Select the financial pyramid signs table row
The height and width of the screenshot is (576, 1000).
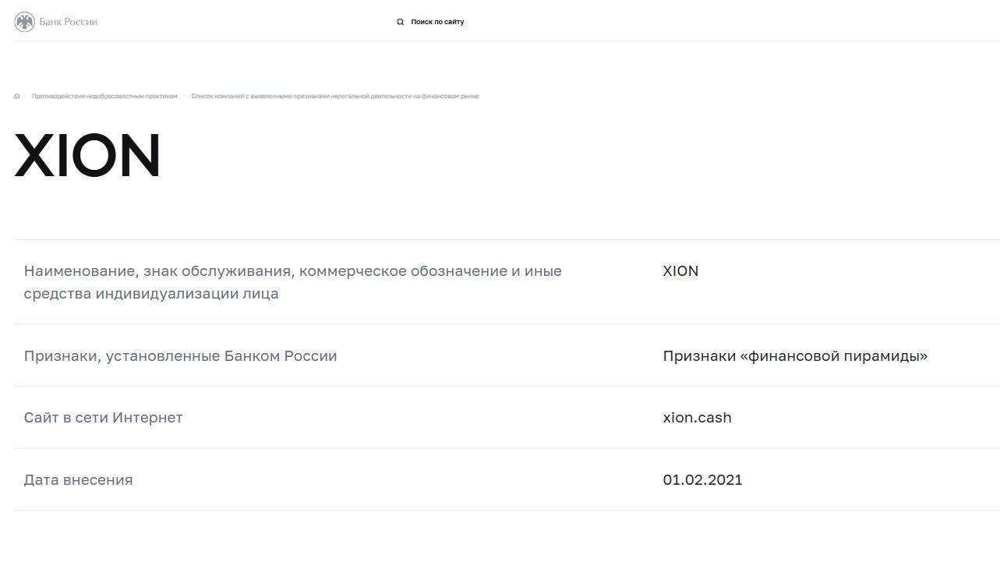[x=500, y=355]
